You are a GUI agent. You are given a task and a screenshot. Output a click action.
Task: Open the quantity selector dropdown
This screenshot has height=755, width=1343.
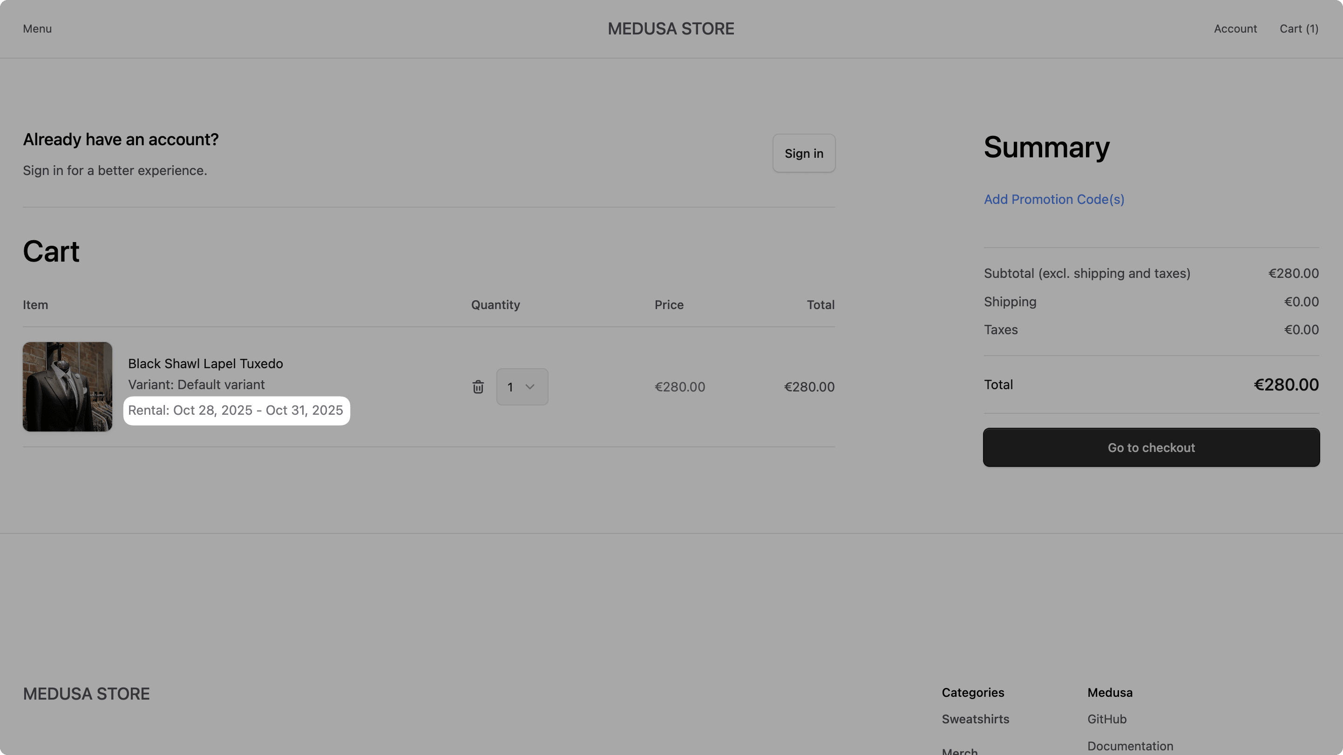[522, 387]
